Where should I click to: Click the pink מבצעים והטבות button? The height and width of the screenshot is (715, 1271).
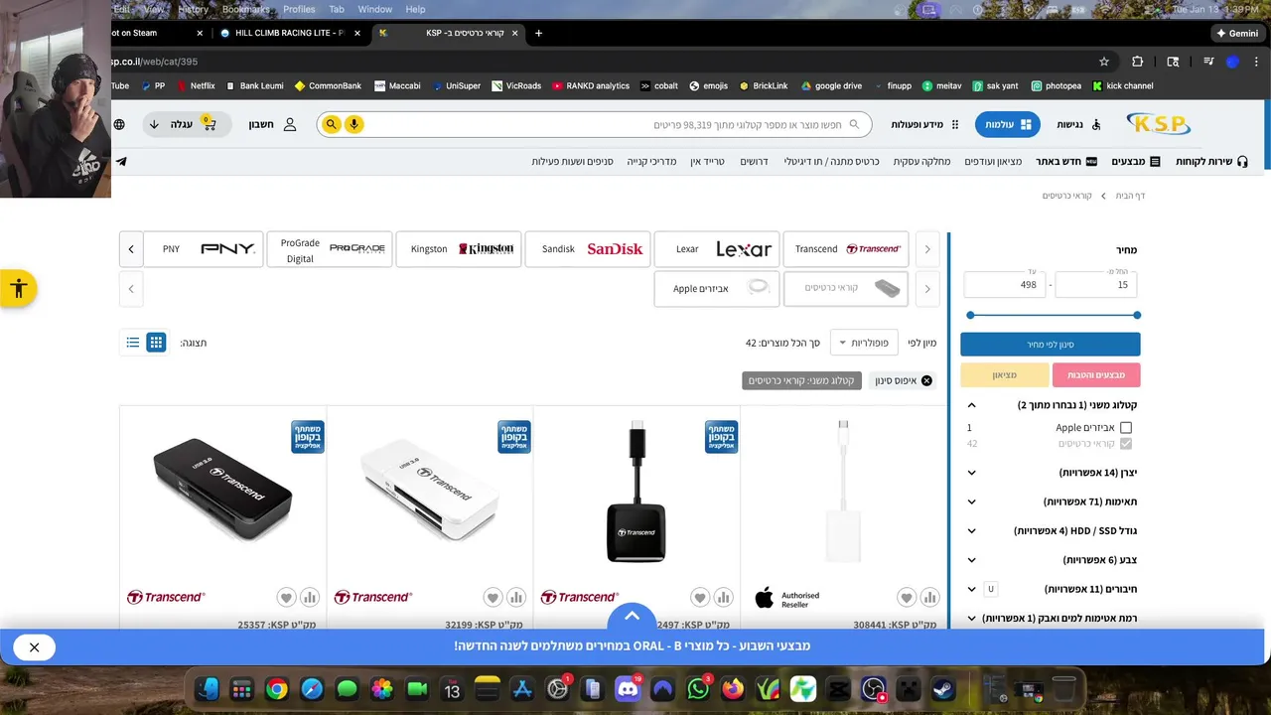click(x=1096, y=374)
